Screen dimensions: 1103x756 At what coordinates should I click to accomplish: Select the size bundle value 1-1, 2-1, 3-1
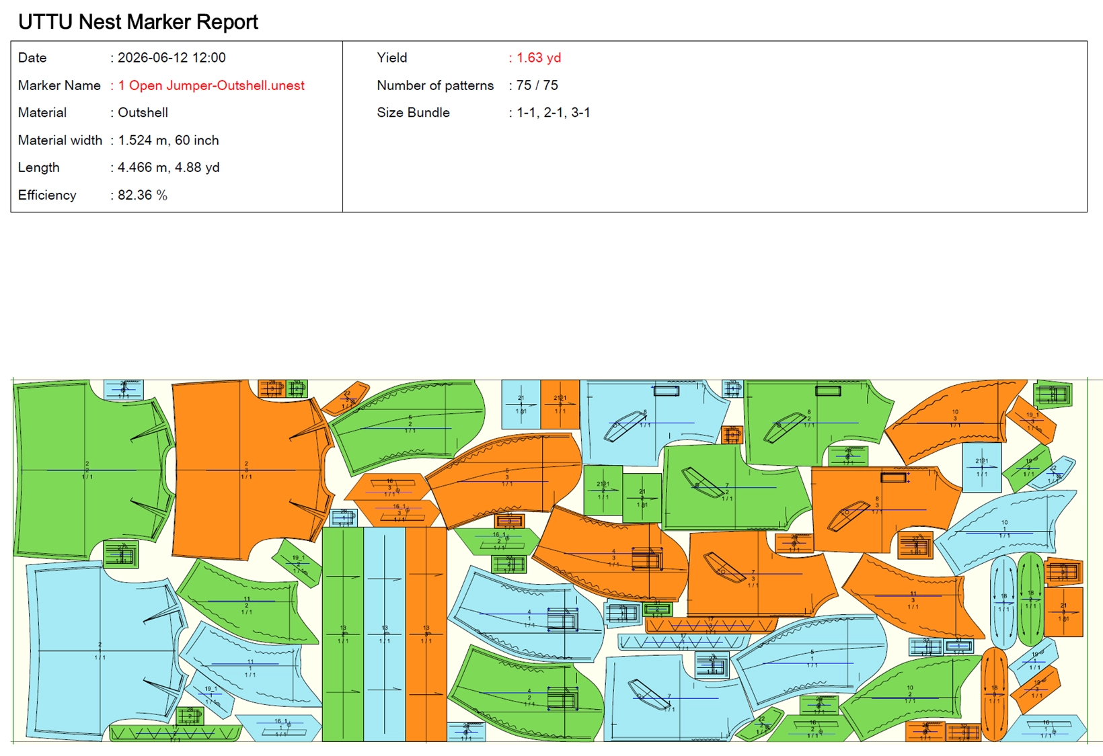click(x=553, y=113)
